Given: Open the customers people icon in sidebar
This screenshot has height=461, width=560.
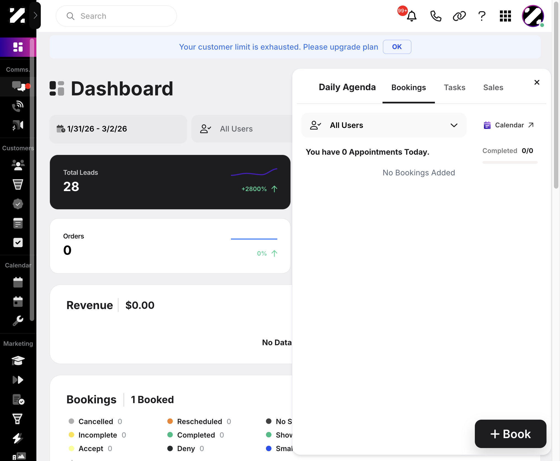Looking at the screenshot, I should pos(18,165).
